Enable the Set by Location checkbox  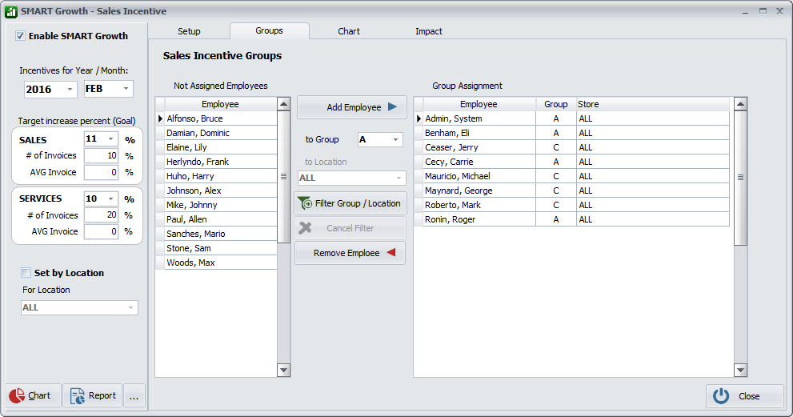point(26,273)
